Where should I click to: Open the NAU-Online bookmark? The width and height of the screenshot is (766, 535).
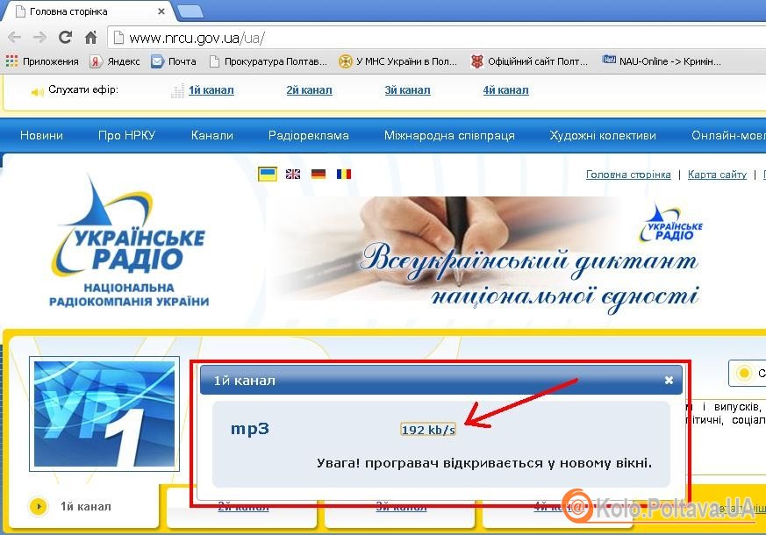coord(662,61)
